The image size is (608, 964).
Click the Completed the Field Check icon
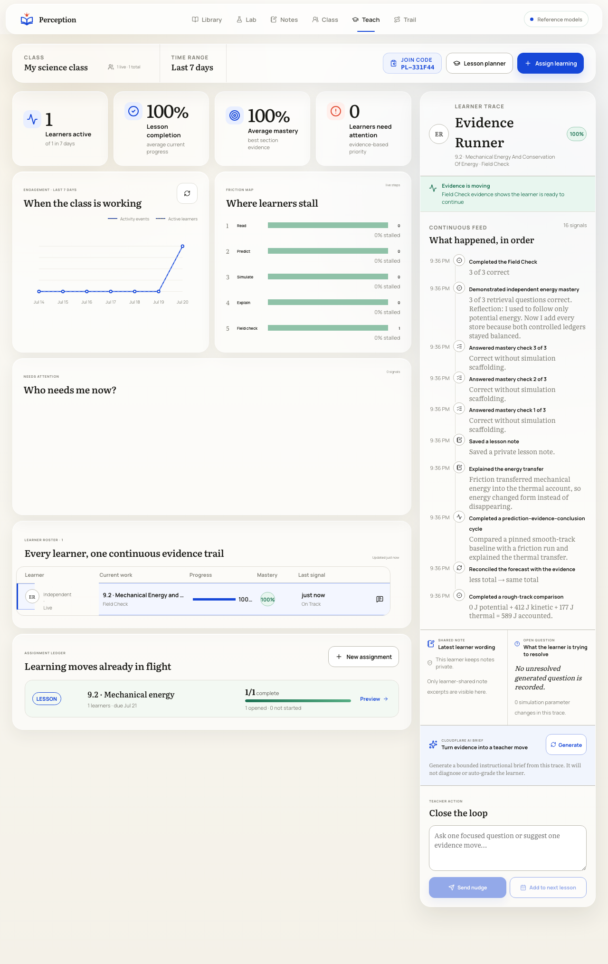coord(459,260)
